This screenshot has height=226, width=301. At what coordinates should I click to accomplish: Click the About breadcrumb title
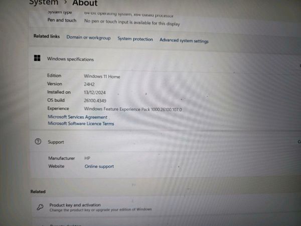pos(85,3)
